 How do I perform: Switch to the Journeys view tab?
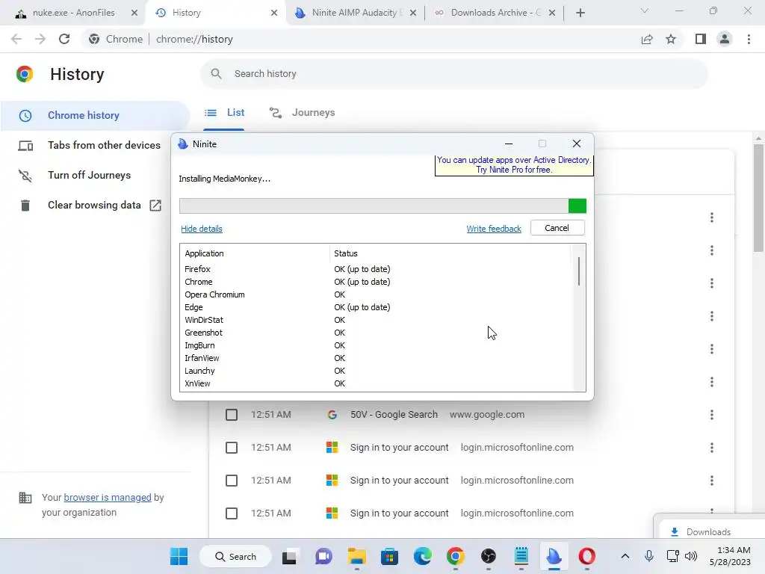tap(303, 113)
